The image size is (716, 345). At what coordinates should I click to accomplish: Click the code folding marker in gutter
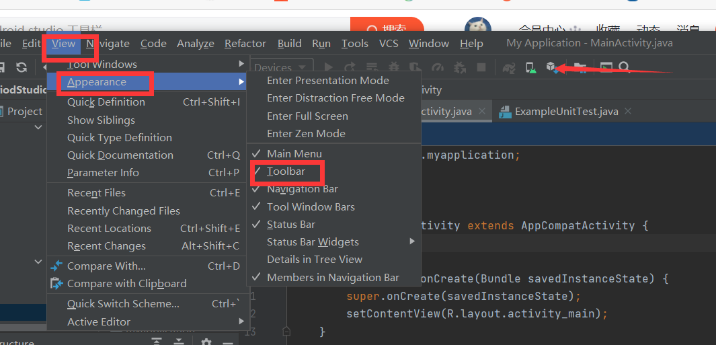[x=286, y=330]
